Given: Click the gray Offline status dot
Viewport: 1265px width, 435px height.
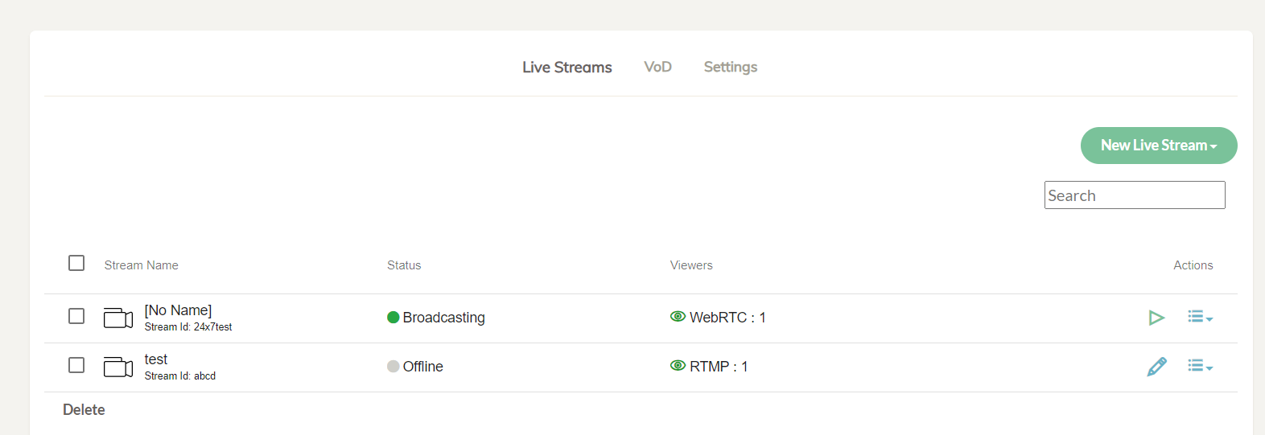Looking at the screenshot, I should 394,367.
